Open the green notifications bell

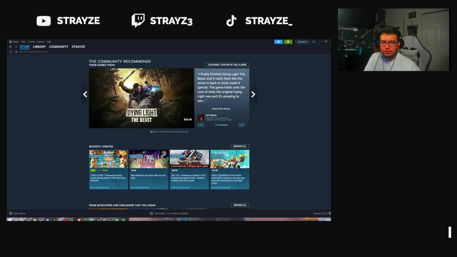pos(288,42)
